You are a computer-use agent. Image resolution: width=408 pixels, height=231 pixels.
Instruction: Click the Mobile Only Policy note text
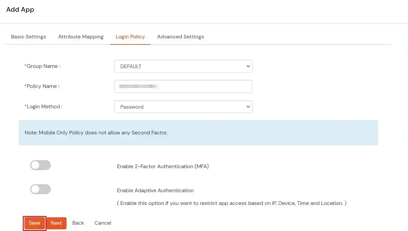click(x=96, y=133)
